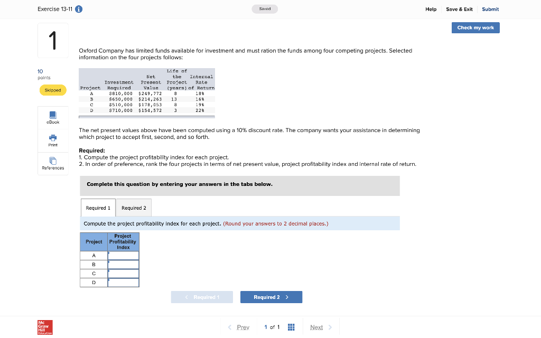Click the McGraw Hill Education logo
Viewport: 541px width, 338px height.
[45, 327]
